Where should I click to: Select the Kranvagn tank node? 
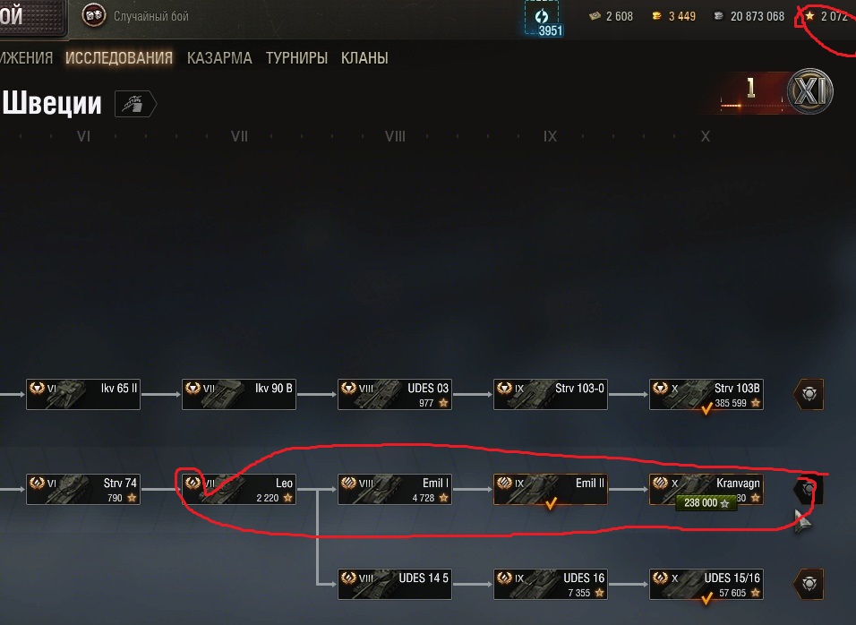(x=706, y=489)
